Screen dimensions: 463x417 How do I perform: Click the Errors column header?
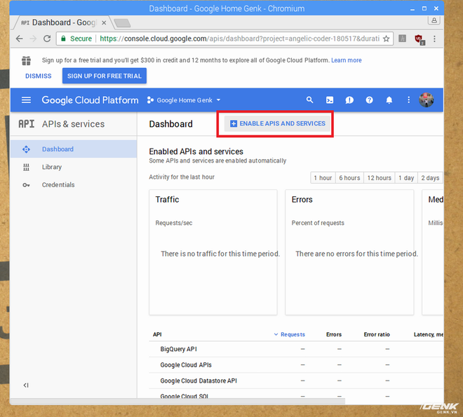(x=334, y=334)
